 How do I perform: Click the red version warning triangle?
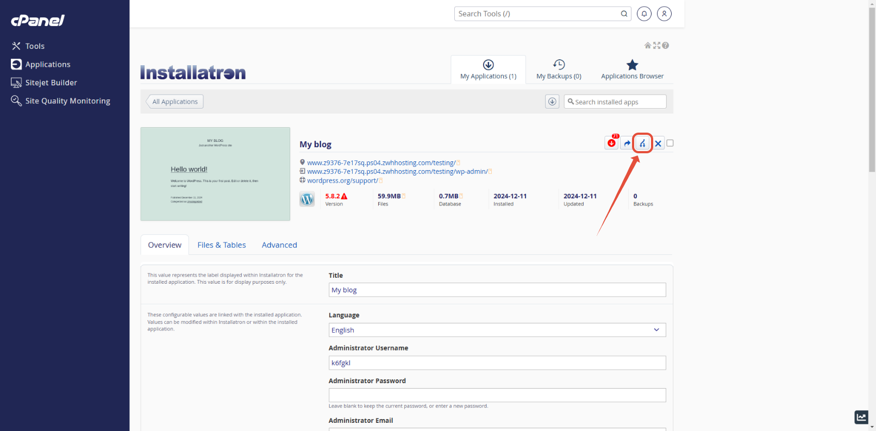(x=344, y=196)
